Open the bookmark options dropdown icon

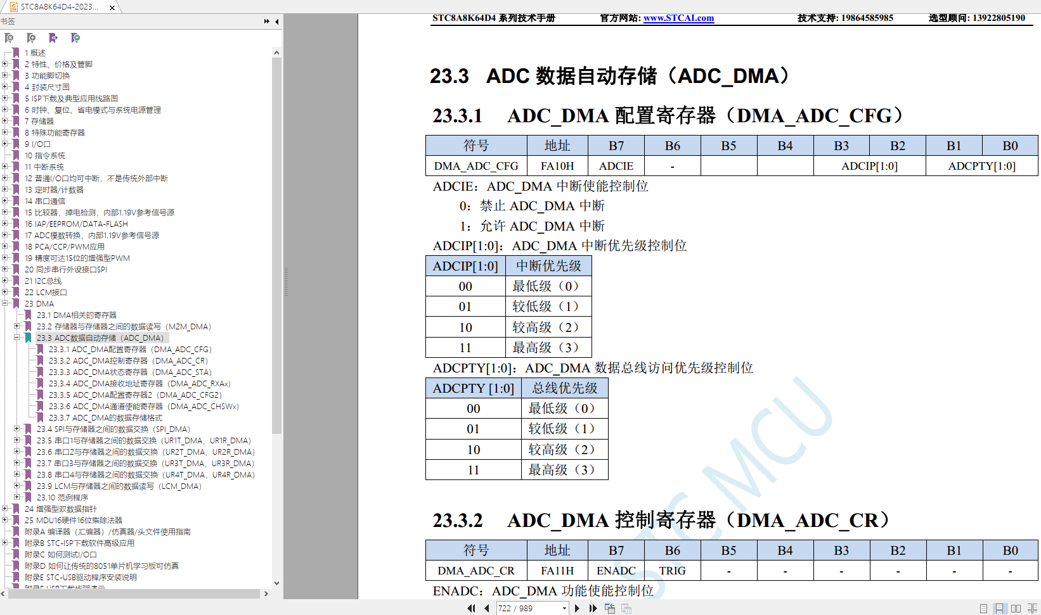point(75,39)
